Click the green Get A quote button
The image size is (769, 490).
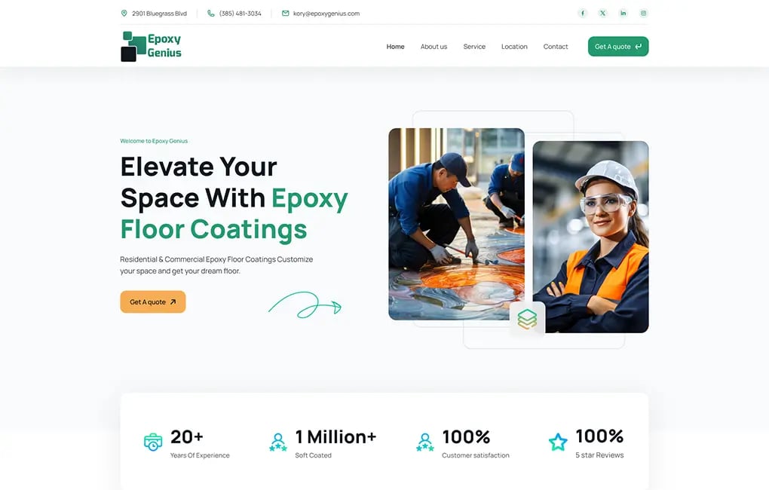click(618, 47)
